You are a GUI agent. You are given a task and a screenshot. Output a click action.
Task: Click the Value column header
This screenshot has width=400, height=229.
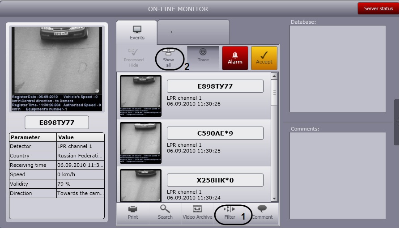pos(80,137)
